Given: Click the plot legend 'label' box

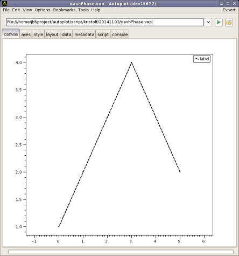Looking at the screenshot, I should [202, 59].
